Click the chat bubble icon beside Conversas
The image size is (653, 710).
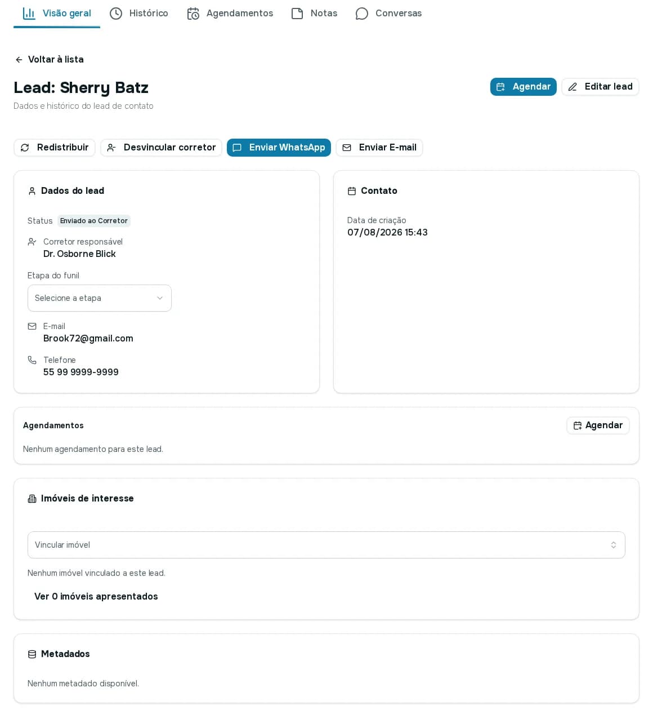point(362,14)
